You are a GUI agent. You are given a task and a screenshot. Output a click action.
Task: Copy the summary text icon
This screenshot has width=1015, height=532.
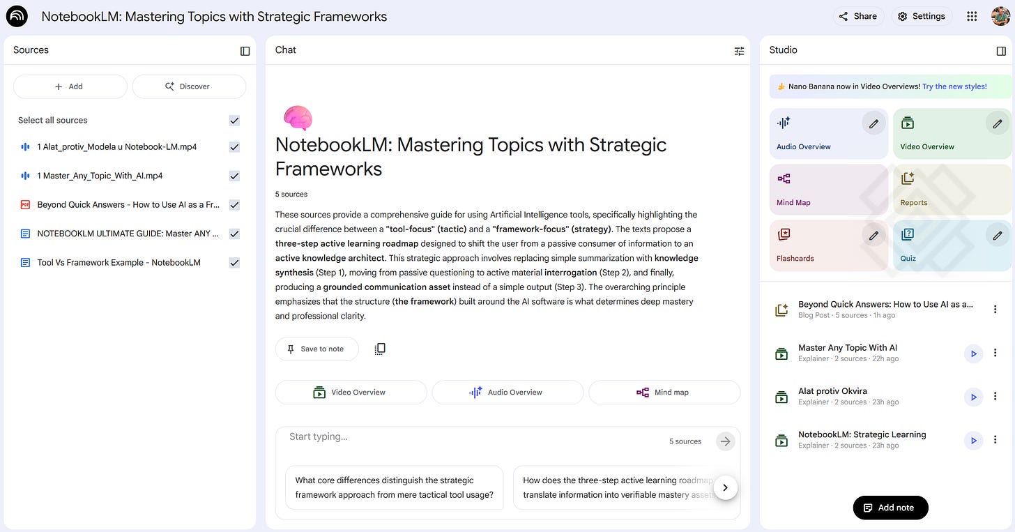pyautogui.click(x=380, y=349)
